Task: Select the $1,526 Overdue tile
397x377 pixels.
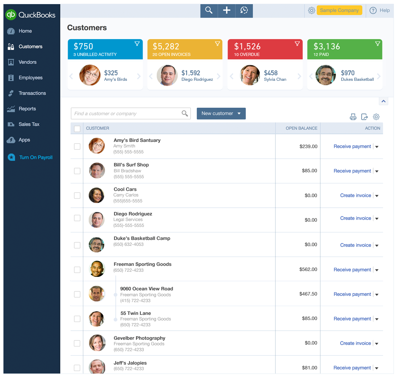Action: [265, 49]
